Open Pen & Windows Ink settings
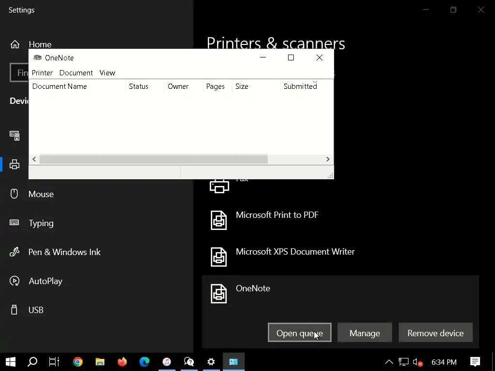The width and height of the screenshot is (495, 371). 64,252
